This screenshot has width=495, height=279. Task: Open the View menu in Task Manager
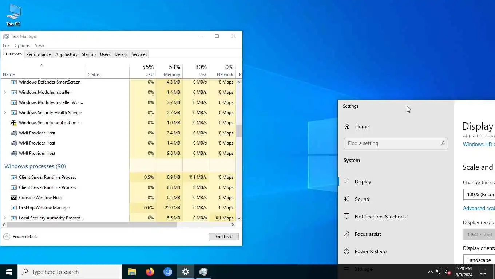tap(39, 45)
